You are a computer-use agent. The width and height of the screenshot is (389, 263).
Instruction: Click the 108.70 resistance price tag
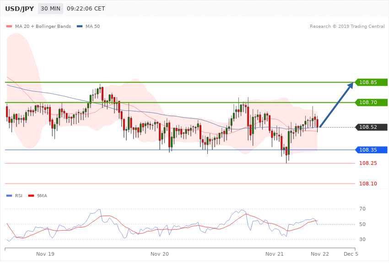pos(371,102)
